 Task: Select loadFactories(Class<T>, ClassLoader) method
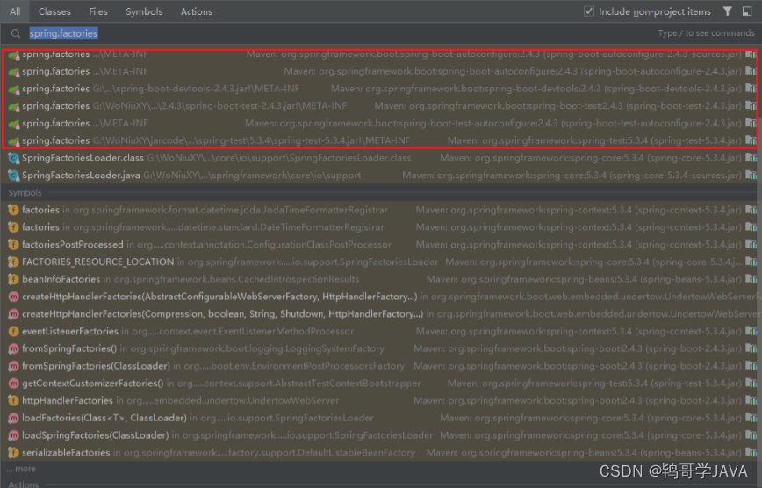(x=381, y=418)
